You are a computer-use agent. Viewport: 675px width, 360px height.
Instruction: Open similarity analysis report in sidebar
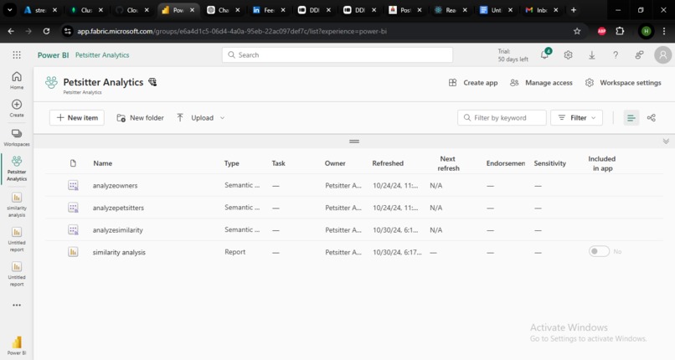click(x=17, y=205)
